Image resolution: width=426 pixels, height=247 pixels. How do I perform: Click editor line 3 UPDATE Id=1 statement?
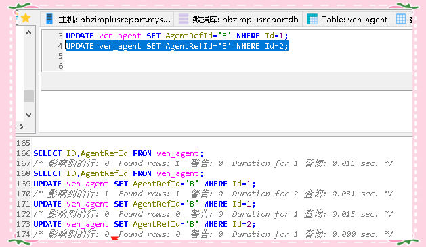pyautogui.click(x=177, y=36)
